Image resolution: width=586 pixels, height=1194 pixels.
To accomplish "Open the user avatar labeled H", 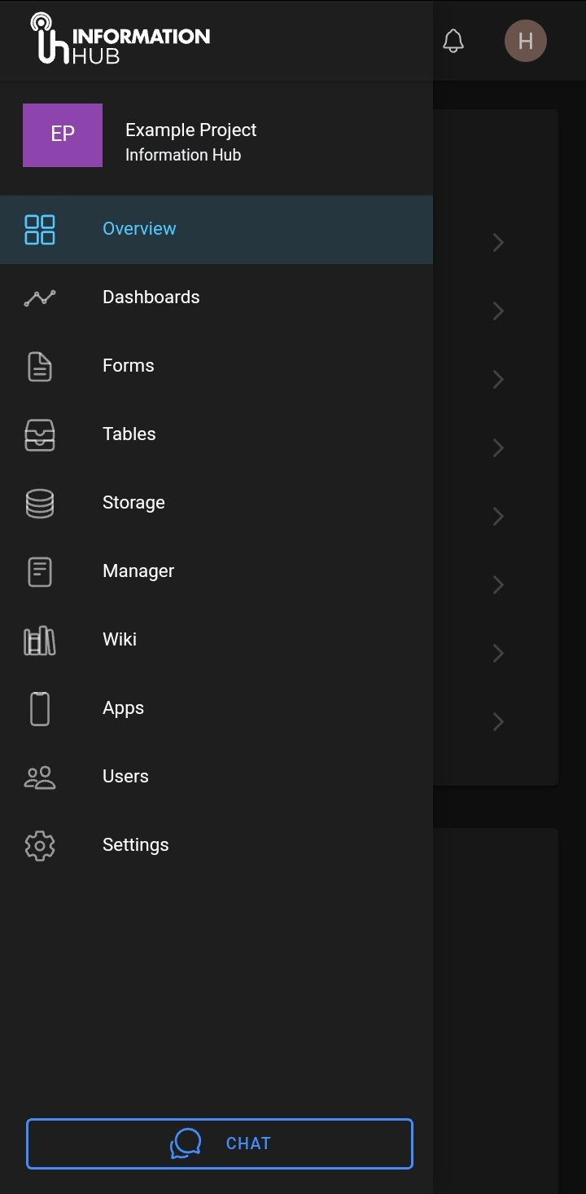I will point(525,41).
